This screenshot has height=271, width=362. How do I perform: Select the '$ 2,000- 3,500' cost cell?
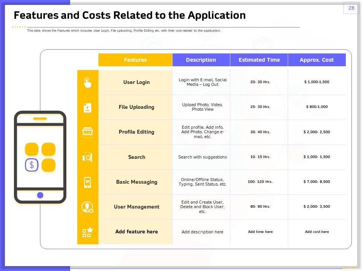point(317,207)
